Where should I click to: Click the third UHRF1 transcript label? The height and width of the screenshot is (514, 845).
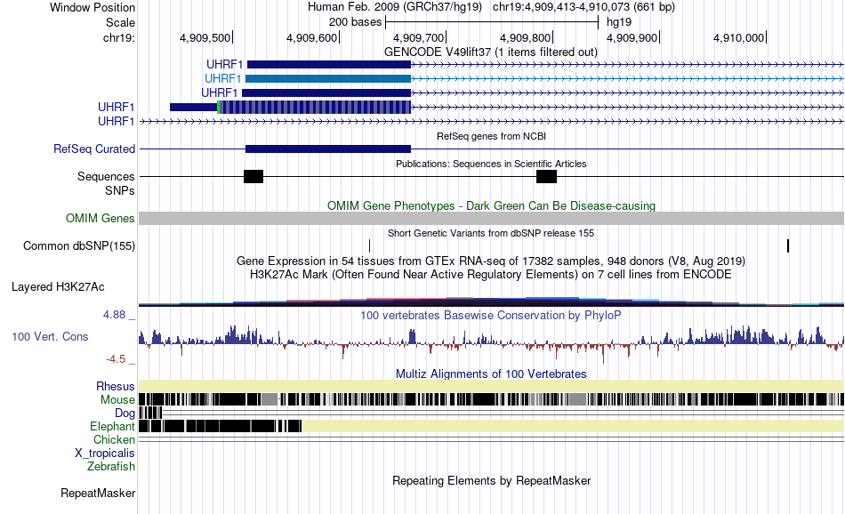click(x=220, y=92)
